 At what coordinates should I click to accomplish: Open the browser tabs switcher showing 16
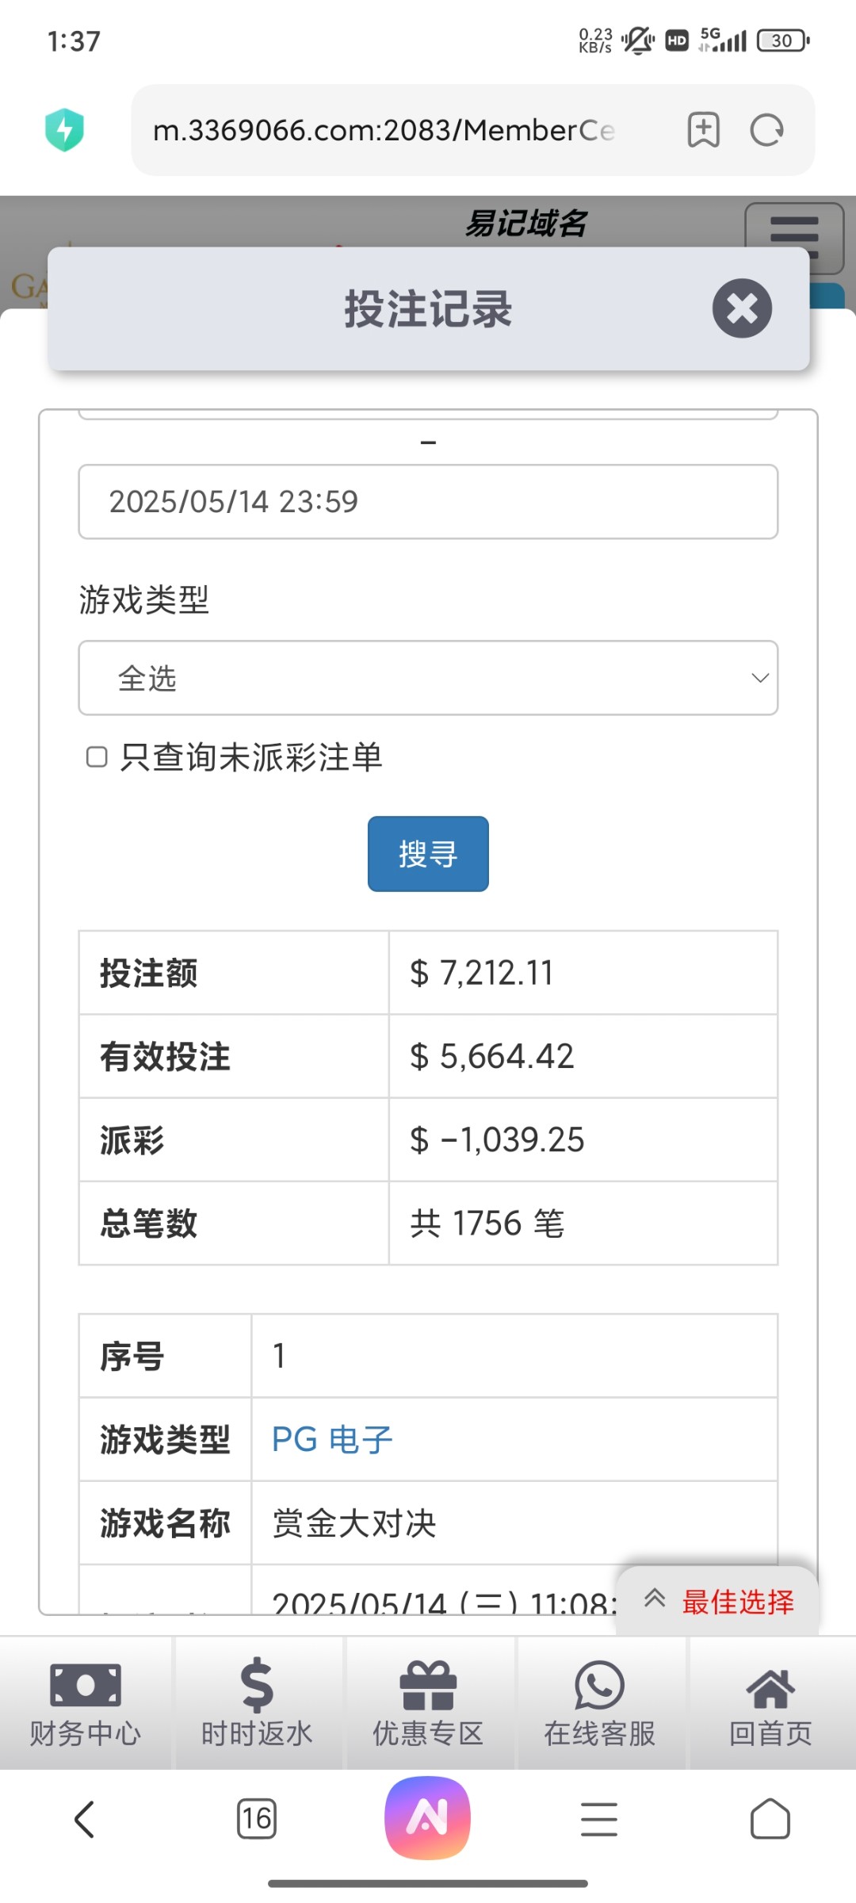coord(257,1818)
